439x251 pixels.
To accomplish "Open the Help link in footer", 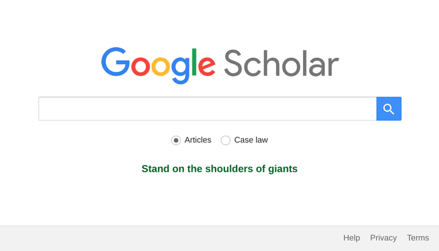I will tap(352, 238).
